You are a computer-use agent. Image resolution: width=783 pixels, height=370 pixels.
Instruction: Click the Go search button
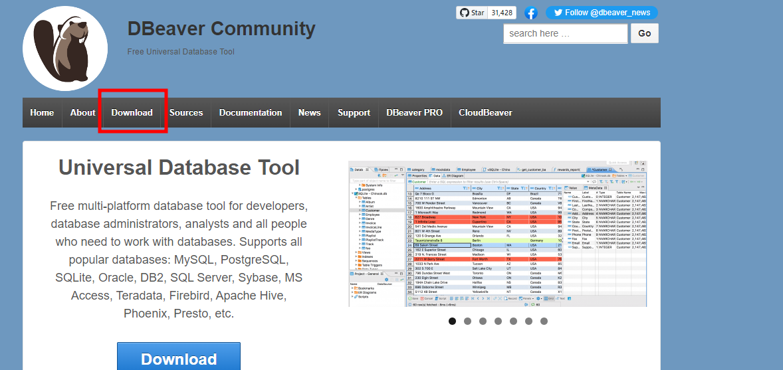pyautogui.click(x=644, y=33)
